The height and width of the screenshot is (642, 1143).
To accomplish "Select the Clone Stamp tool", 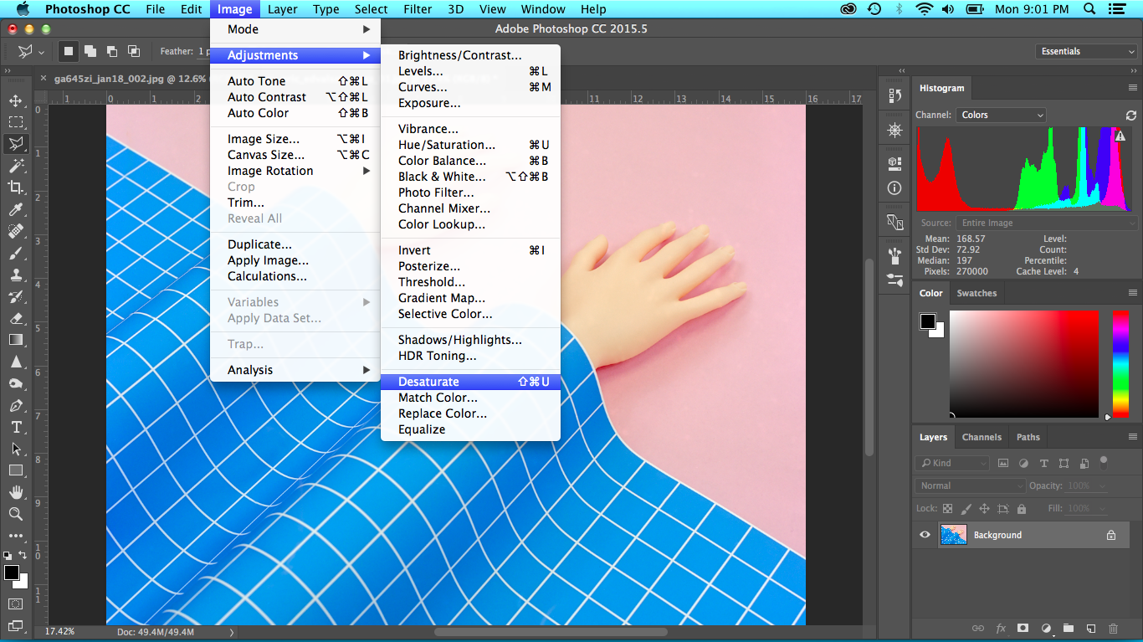I will (x=16, y=275).
